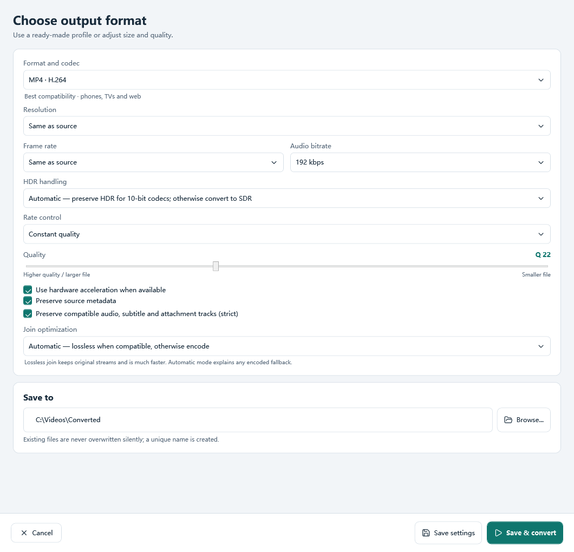
Task: Click the Q 22 quality value
Action: 543,255
